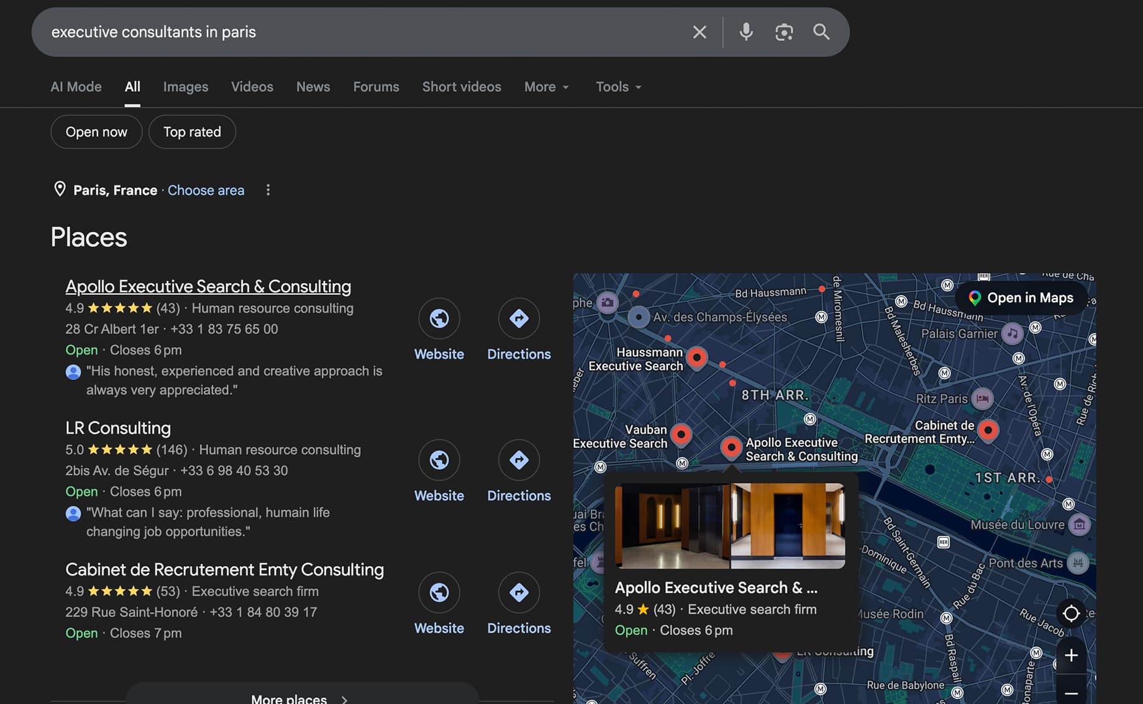Image resolution: width=1143 pixels, height=704 pixels.
Task: Open Google Lens image search icon
Action: tap(784, 32)
